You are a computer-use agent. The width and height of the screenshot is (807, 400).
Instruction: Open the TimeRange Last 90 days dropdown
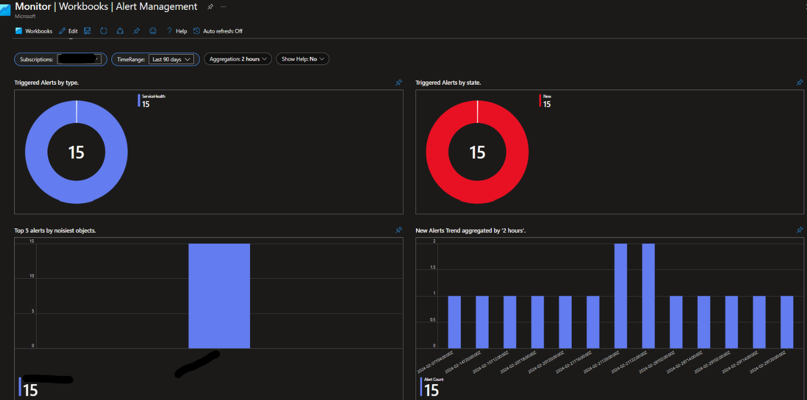[171, 59]
